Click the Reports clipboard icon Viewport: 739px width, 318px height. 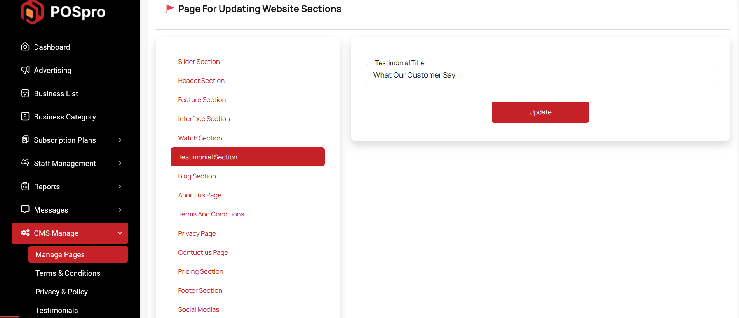point(25,186)
